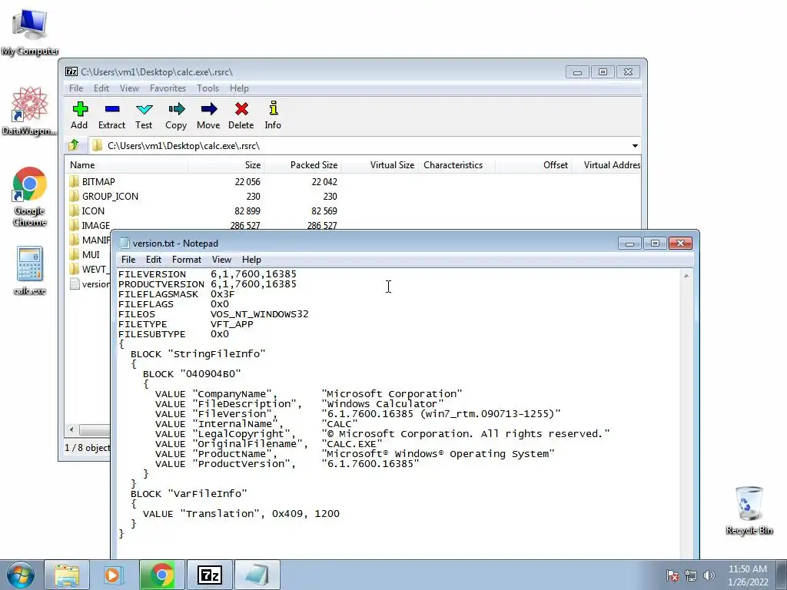Click the "Windows Calculator" text in Notepad

(x=383, y=404)
